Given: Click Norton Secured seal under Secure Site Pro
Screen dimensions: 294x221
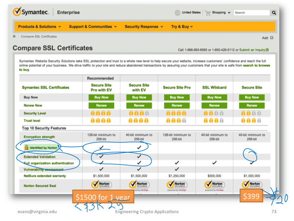Looking at the screenshot, I should 177,185.
